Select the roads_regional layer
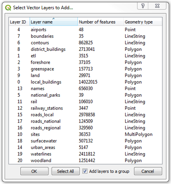 coord(86,128)
